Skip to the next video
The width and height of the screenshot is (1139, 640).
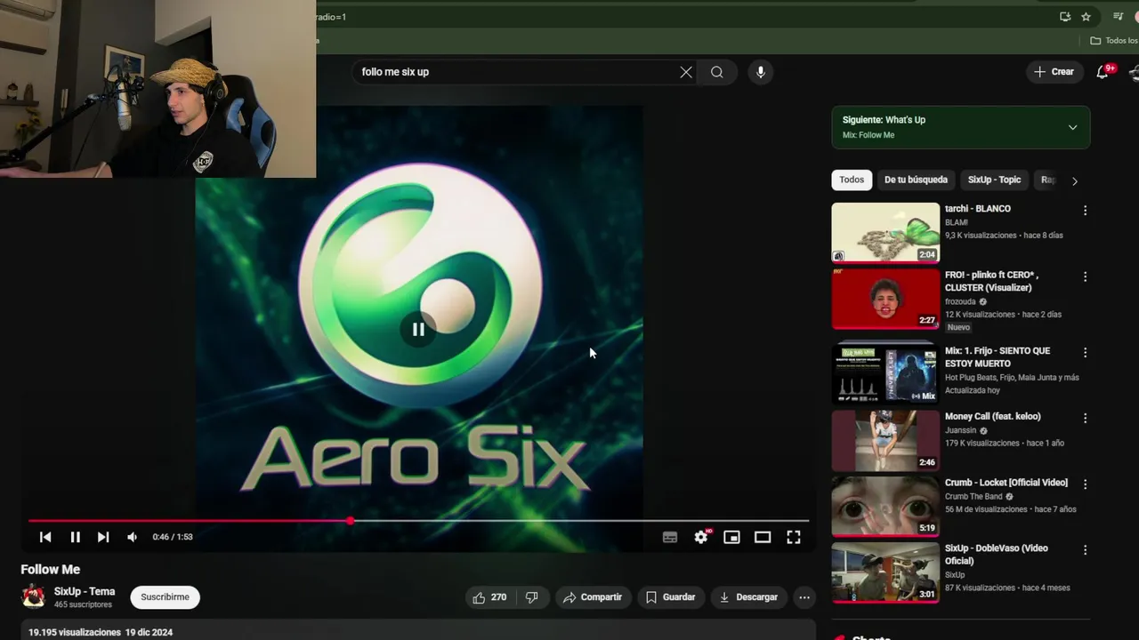pos(103,537)
